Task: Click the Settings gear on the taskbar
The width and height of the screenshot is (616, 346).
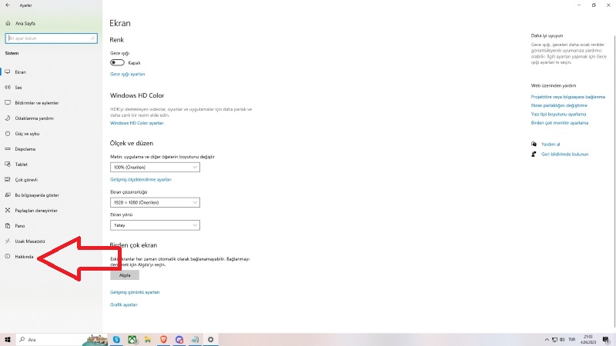Action: (210, 340)
